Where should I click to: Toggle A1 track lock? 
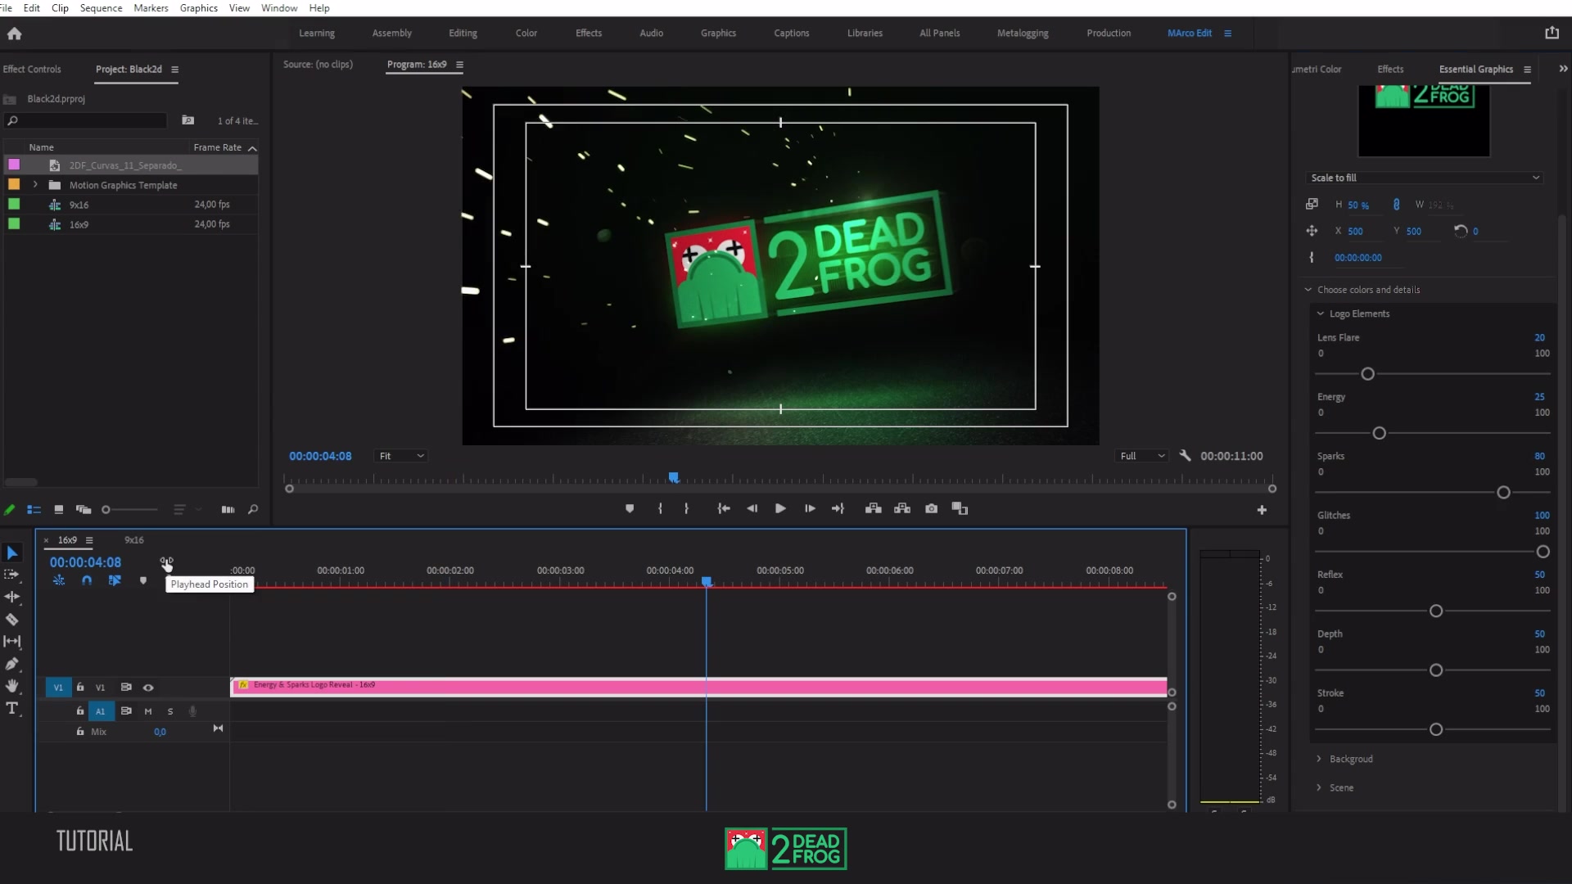click(x=80, y=711)
